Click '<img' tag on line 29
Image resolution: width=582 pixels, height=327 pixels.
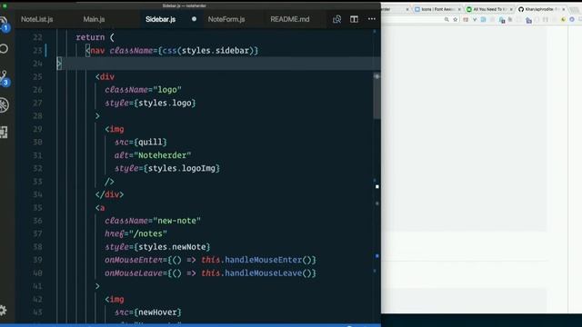click(115, 129)
